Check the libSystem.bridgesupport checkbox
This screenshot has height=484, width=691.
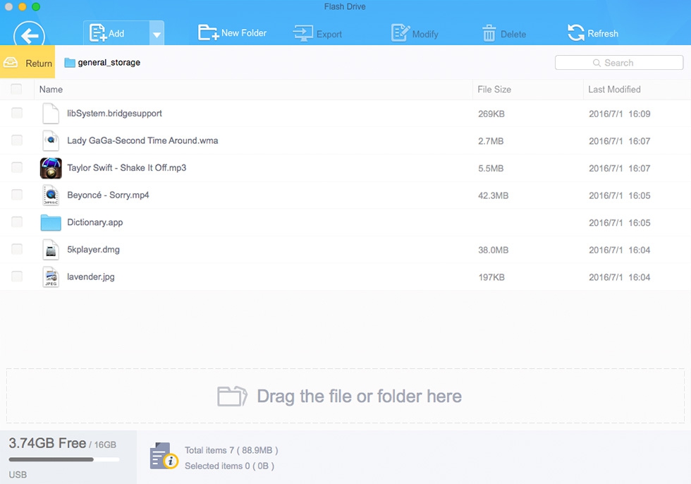(x=17, y=114)
